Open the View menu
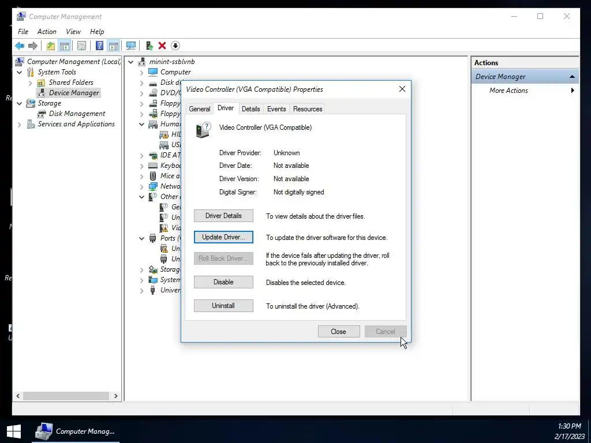Screen dimensions: 591x443 point(73,32)
